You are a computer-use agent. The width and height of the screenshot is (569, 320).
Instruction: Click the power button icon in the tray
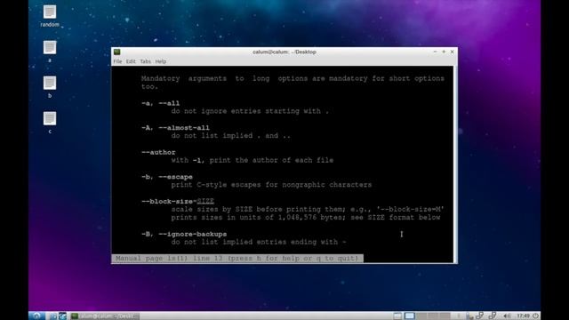click(535, 316)
